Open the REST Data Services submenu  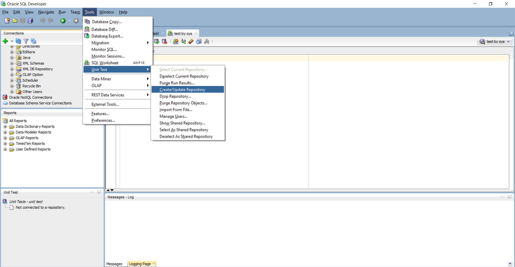pos(117,95)
